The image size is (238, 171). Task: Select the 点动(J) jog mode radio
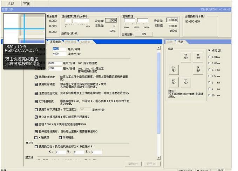[209, 50]
